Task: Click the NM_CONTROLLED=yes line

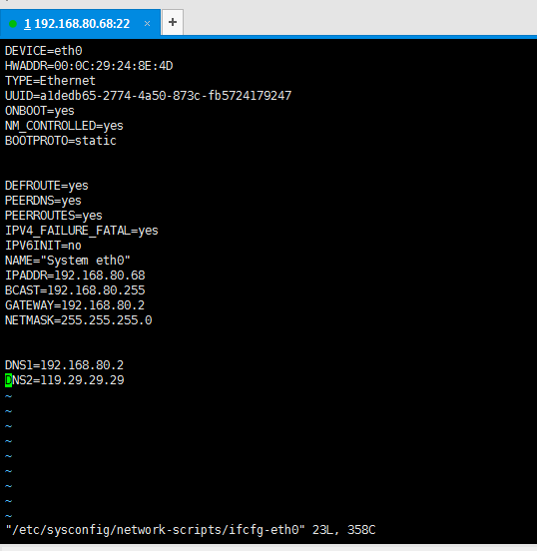Action: tap(64, 126)
